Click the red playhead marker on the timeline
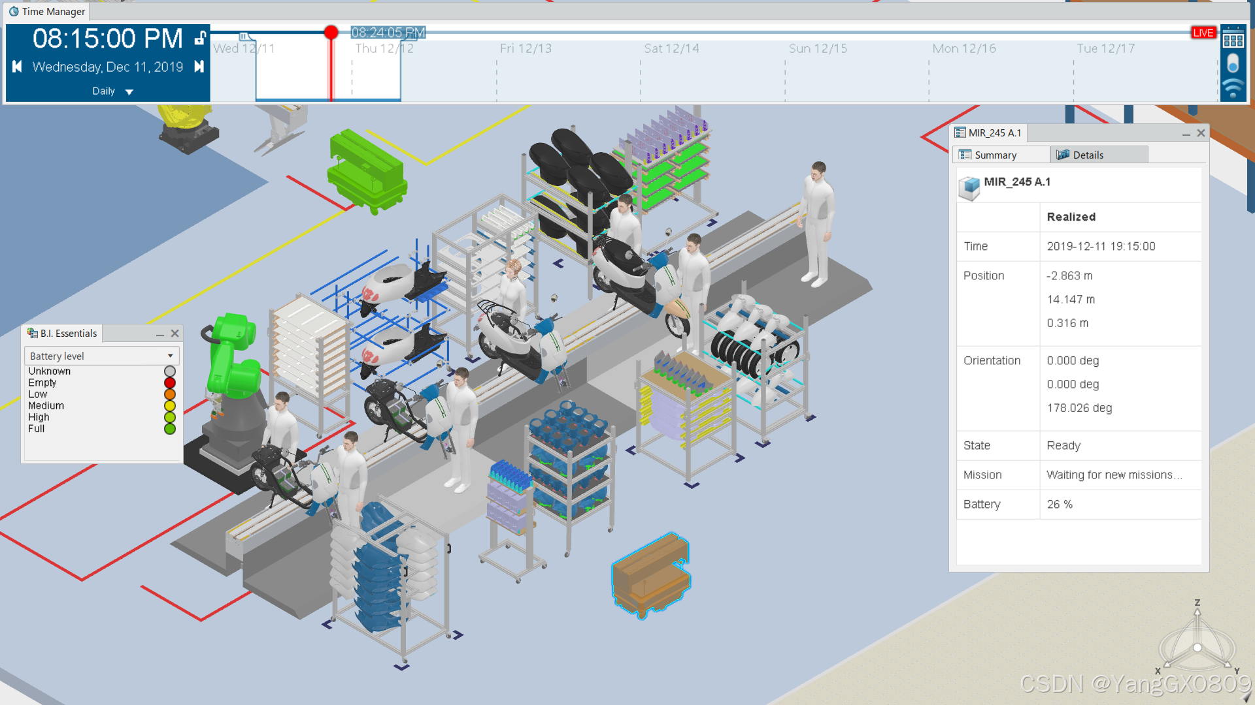This screenshot has width=1255, height=705. pos(331,33)
